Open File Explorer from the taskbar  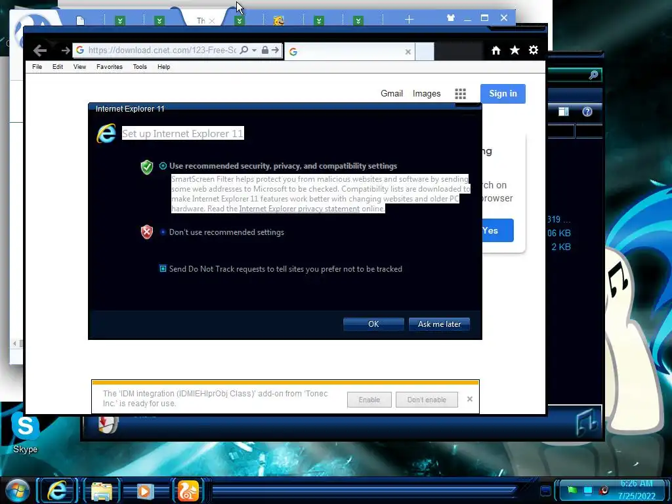102,491
